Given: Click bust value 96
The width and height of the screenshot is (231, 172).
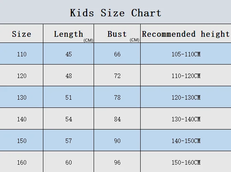Looking at the screenshot, I should [117, 163].
